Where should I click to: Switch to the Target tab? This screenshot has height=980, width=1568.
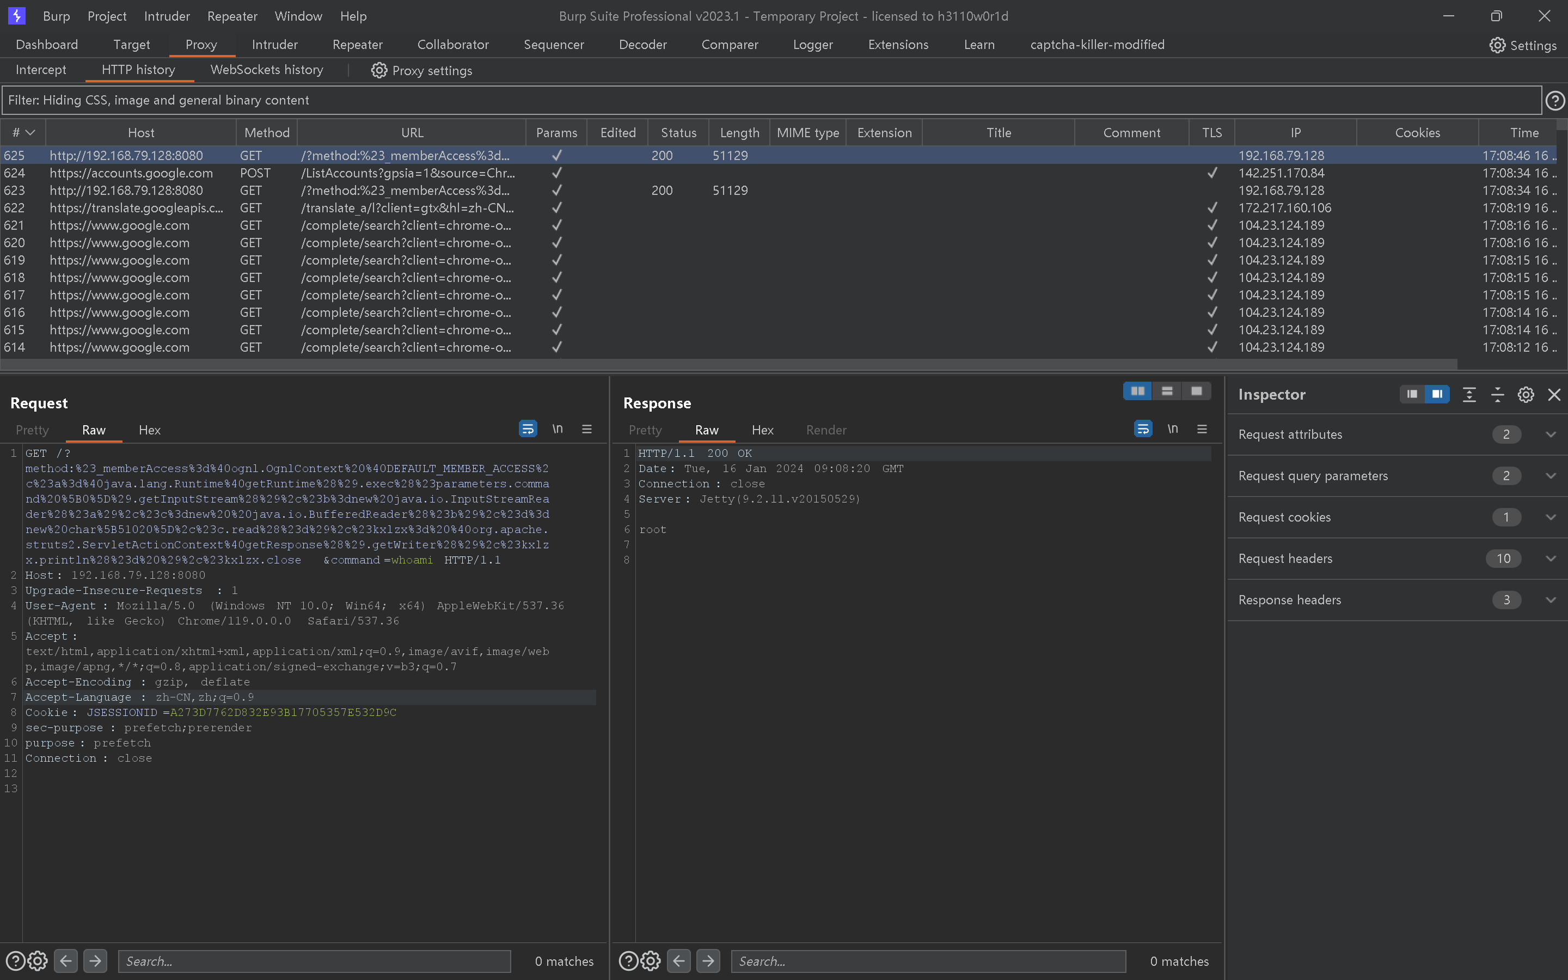pos(132,45)
